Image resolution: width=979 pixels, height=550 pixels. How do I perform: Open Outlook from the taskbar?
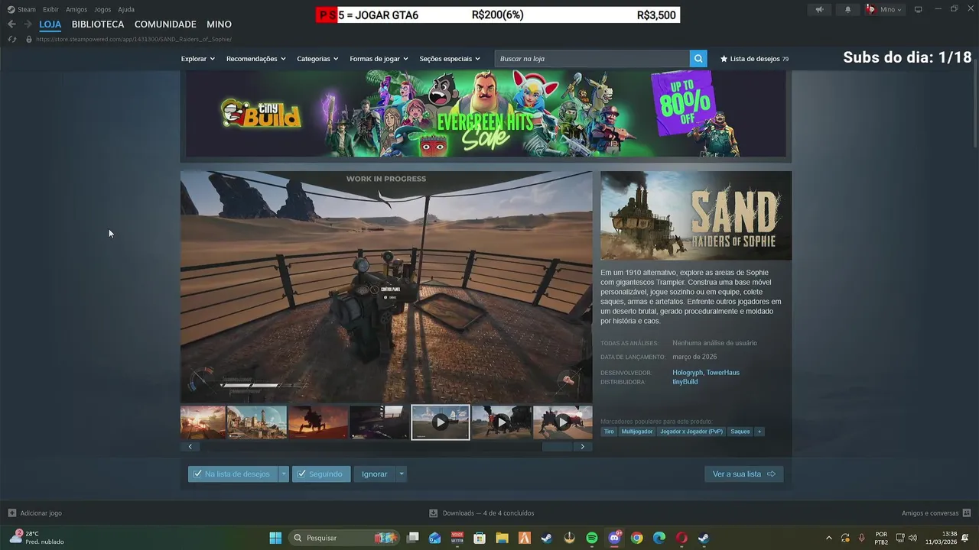click(x=434, y=538)
